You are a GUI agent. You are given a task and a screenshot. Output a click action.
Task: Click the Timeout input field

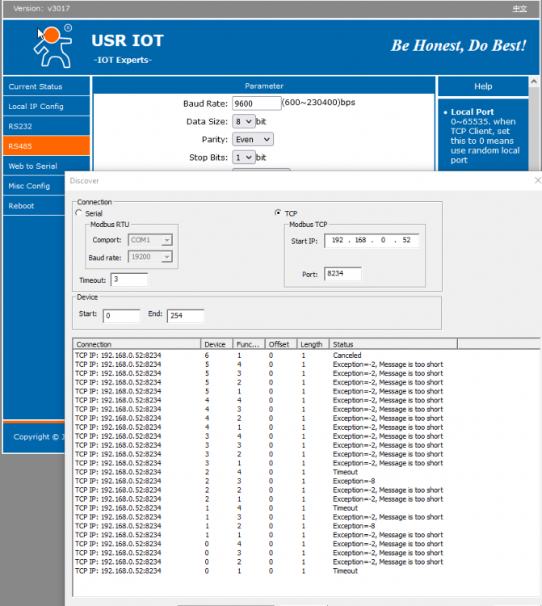click(x=128, y=280)
